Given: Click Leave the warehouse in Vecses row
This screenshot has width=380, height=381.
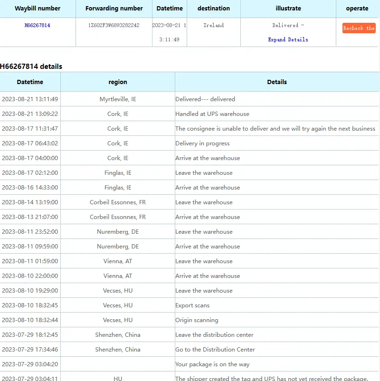Looking at the screenshot, I should tap(204, 291).
